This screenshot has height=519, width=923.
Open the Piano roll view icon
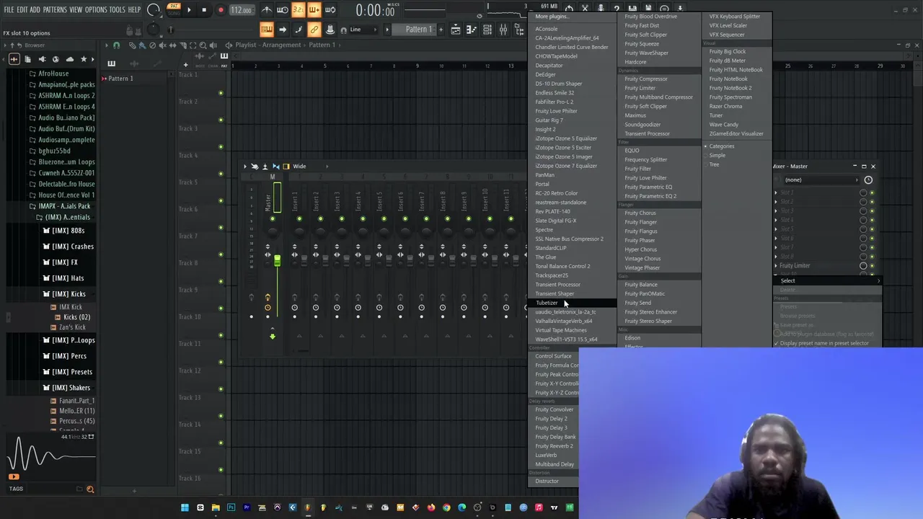point(472,30)
